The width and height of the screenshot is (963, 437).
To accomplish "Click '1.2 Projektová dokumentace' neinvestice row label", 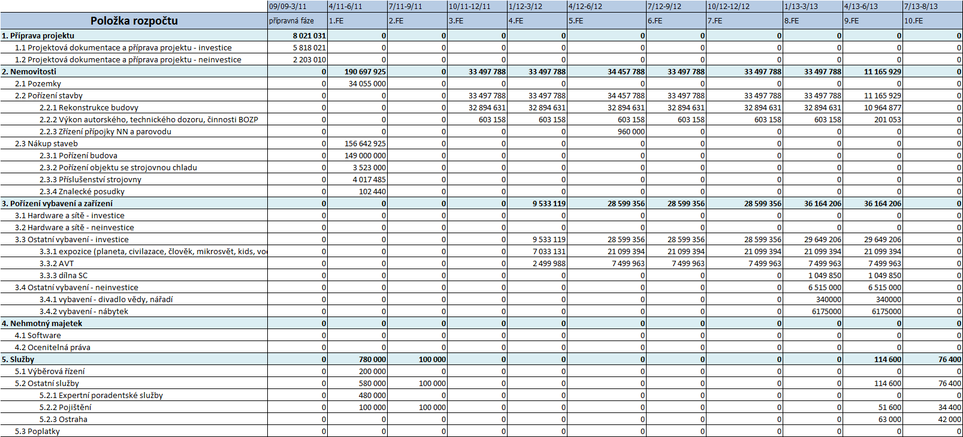I will click(x=128, y=59).
